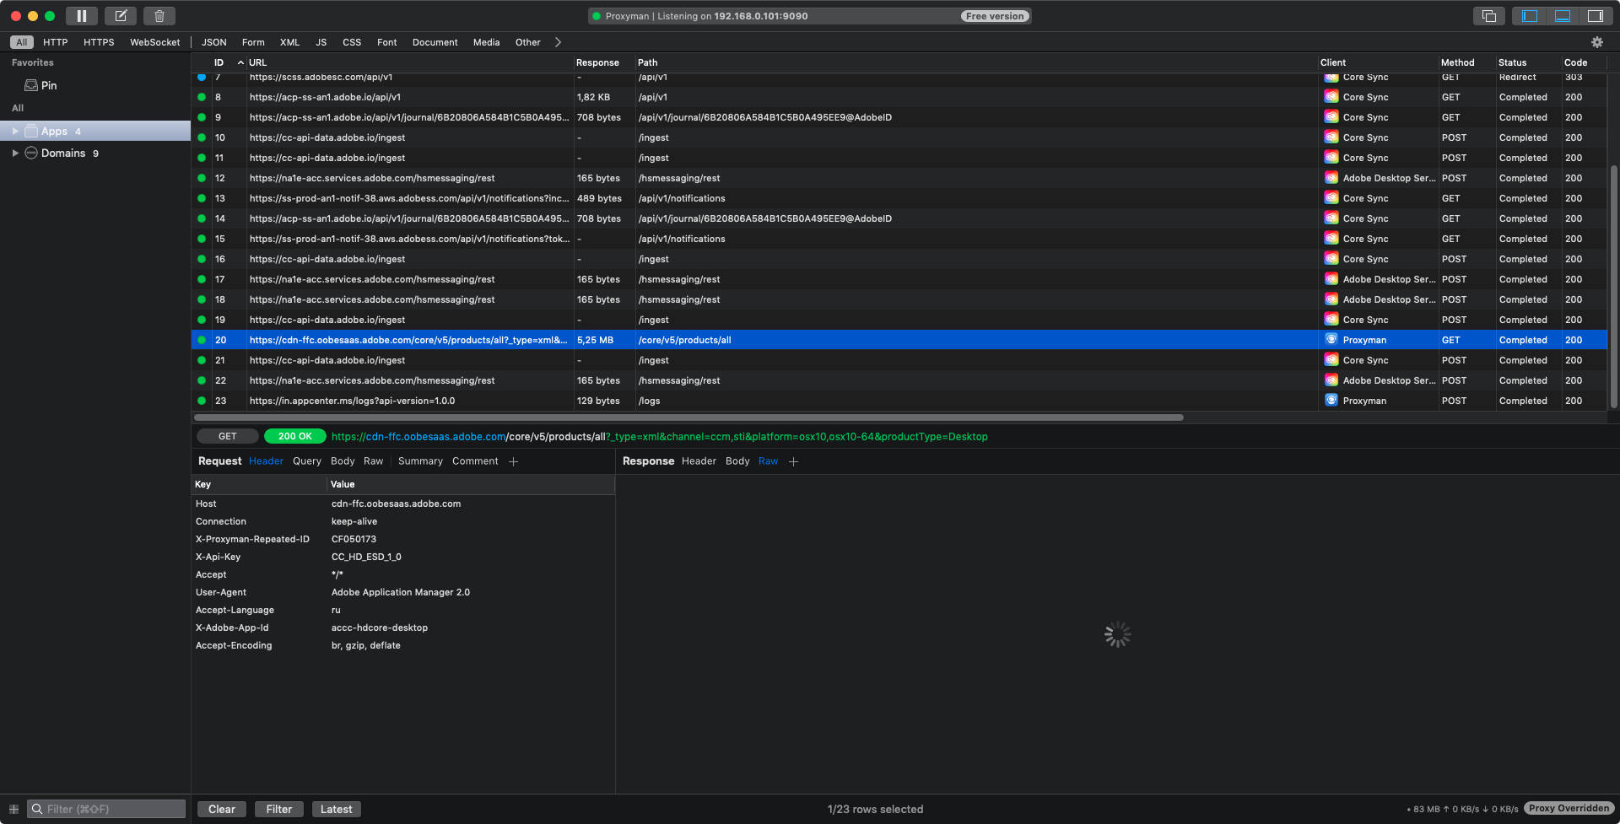
Task: Click the 1,82 KB response size cell
Action: coord(593,97)
